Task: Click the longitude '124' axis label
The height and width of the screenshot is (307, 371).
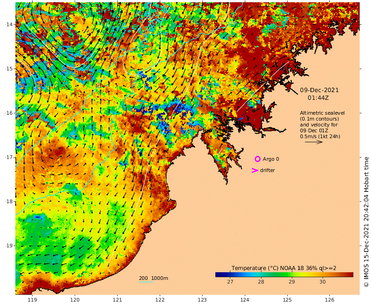Action: point(245,300)
